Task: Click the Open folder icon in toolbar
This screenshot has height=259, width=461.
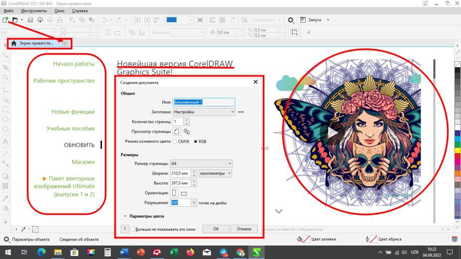Action: (x=15, y=20)
